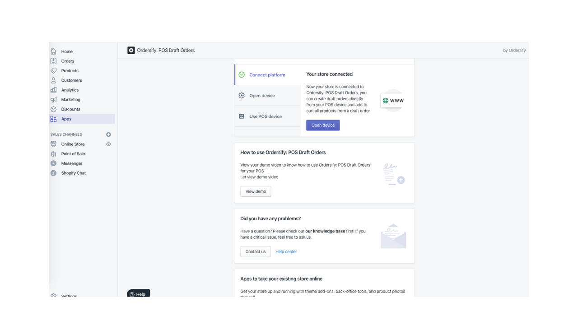
Task: Open the Help widget button
Action: [x=138, y=294]
